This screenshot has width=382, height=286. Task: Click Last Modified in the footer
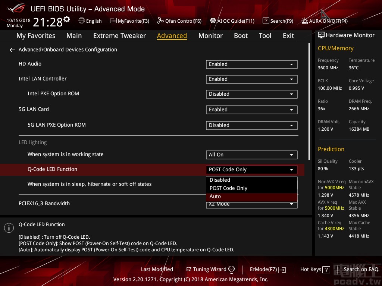[157, 269]
